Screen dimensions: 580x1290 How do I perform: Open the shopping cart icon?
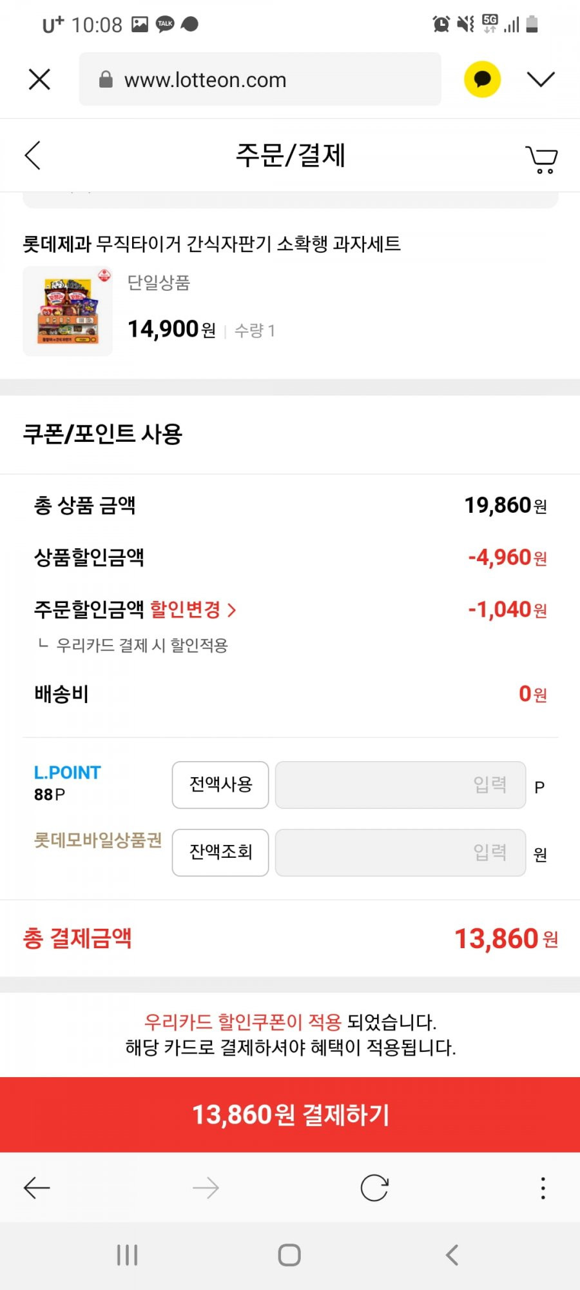[541, 159]
